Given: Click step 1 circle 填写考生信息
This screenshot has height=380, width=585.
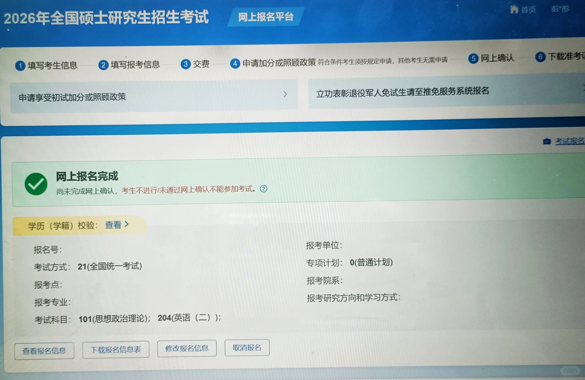Looking at the screenshot, I should 20,65.
